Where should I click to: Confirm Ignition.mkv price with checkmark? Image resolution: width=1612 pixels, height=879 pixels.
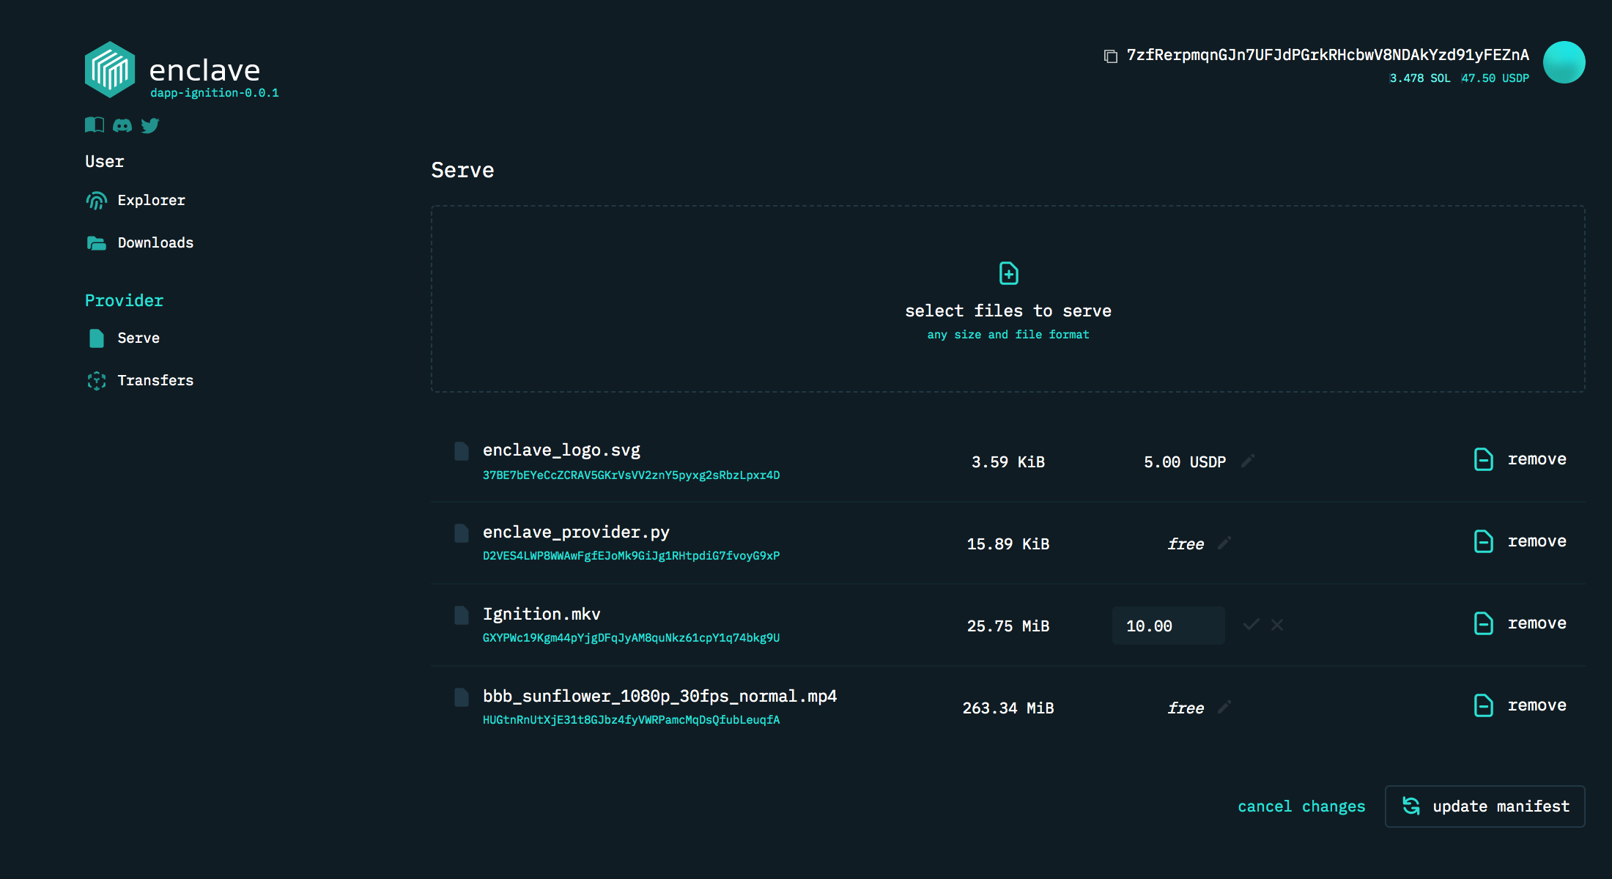[1251, 625]
